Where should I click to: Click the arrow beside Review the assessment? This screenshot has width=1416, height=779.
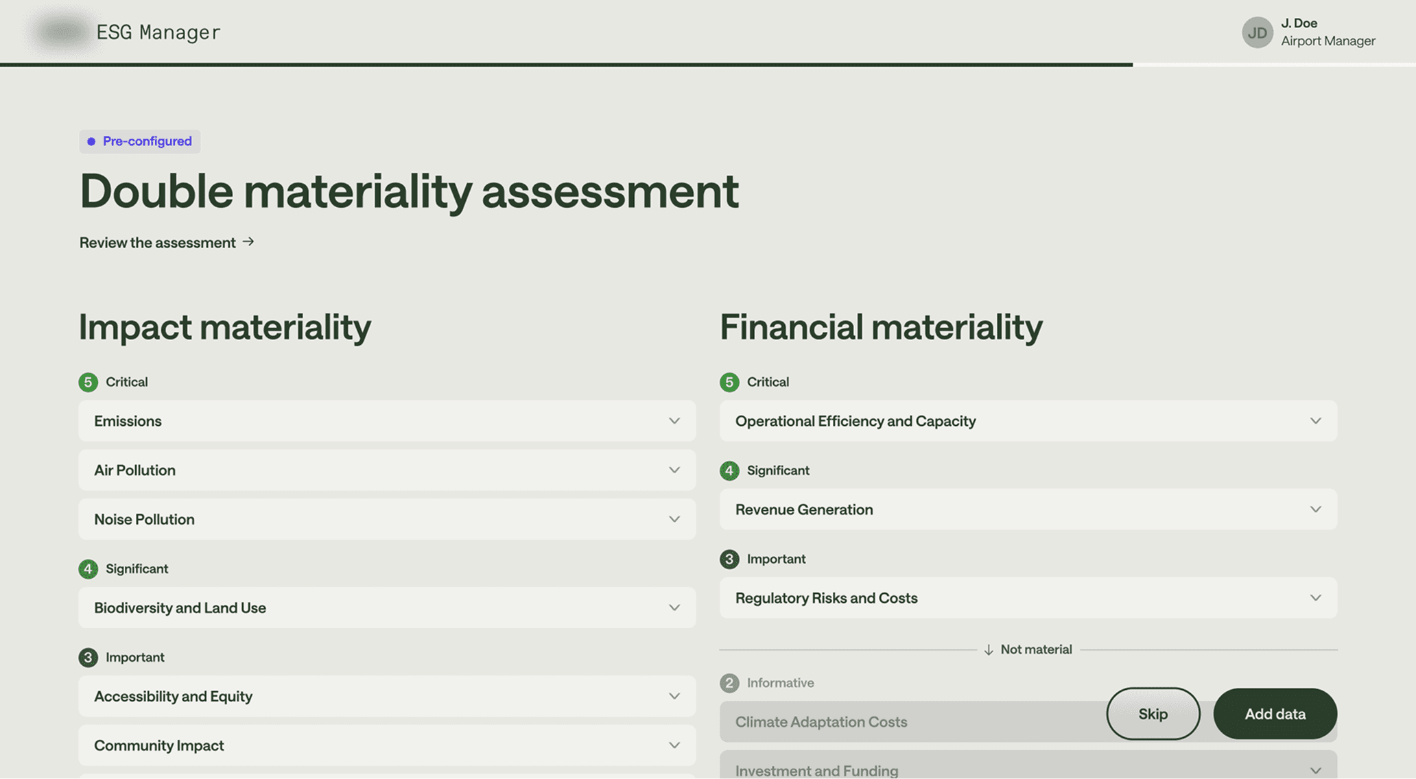pos(248,242)
